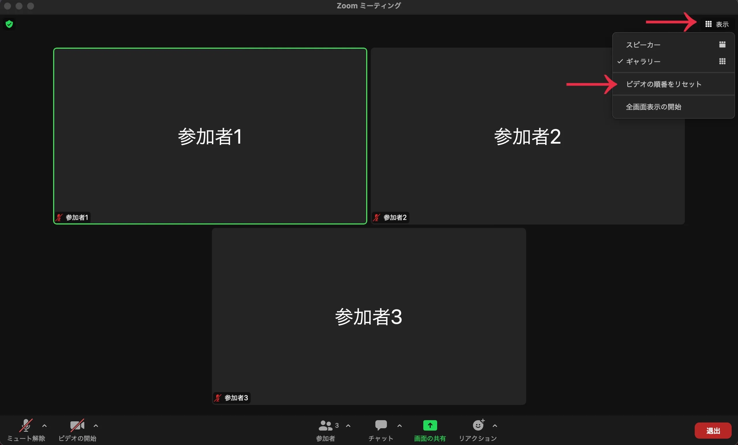Expand audio options chevron next to mute

44,426
